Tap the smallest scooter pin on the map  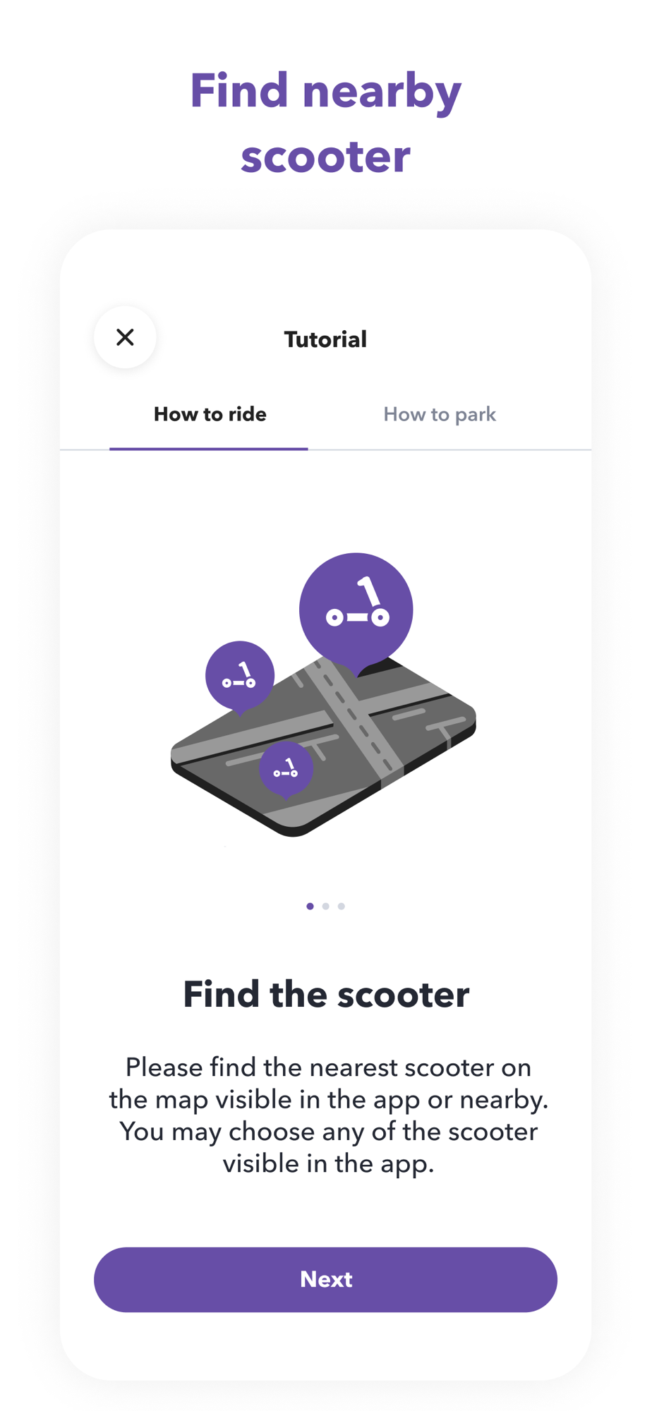[286, 770]
